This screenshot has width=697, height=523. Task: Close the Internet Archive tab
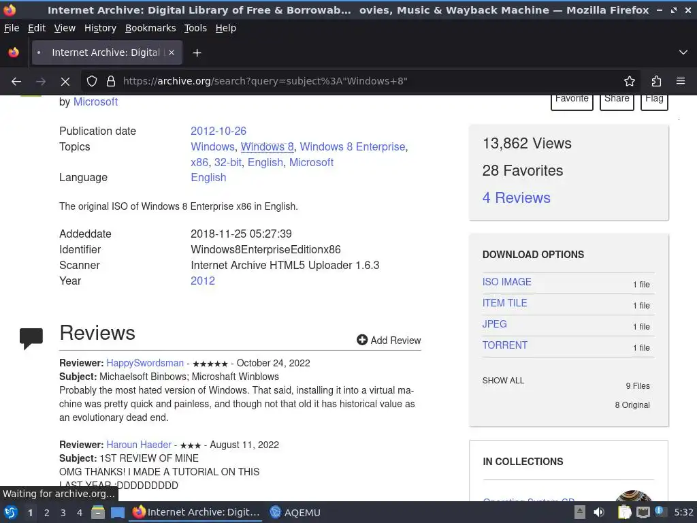click(172, 52)
